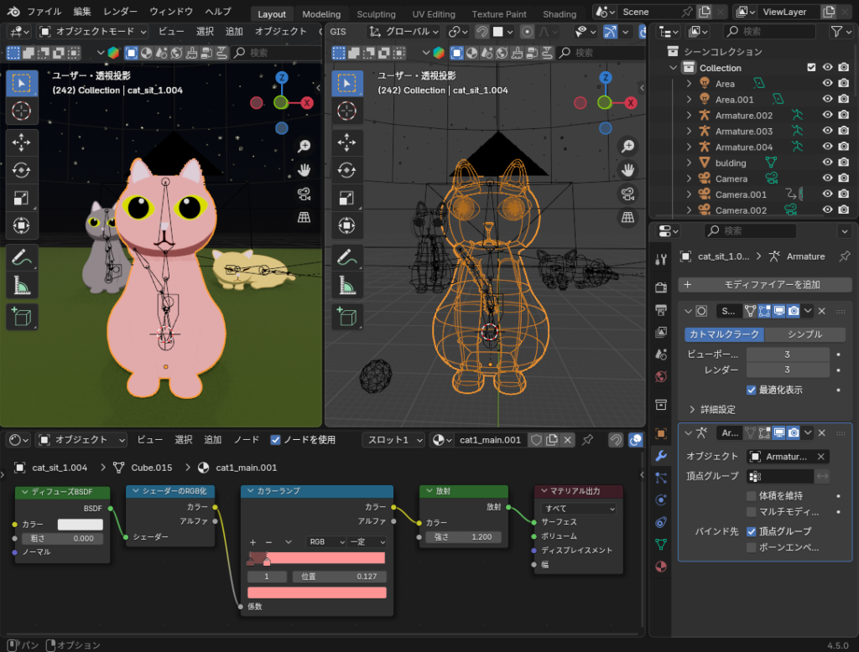The image size is (859, 652).
Task: Uncheck the 最適化表示 checkbox
Action: pos(752,390)
